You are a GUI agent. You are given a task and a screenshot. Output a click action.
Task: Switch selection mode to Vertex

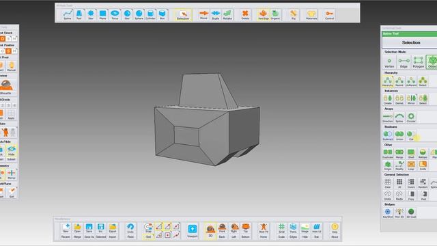(389, 62)
